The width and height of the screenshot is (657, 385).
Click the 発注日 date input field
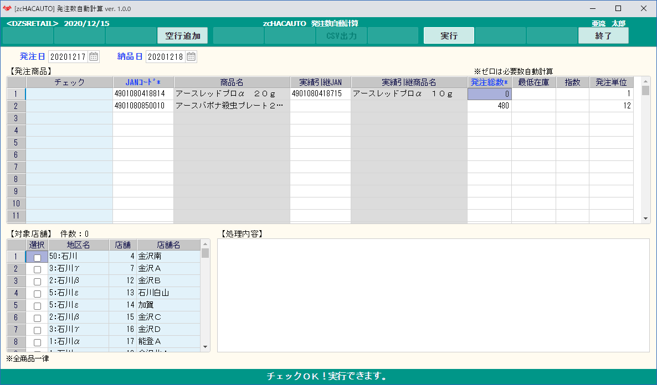(x=68, y=56)
